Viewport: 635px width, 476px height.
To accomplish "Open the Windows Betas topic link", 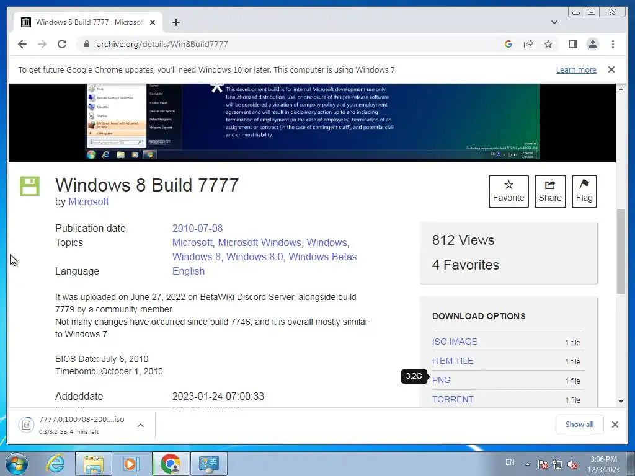I will coord(322,257).
